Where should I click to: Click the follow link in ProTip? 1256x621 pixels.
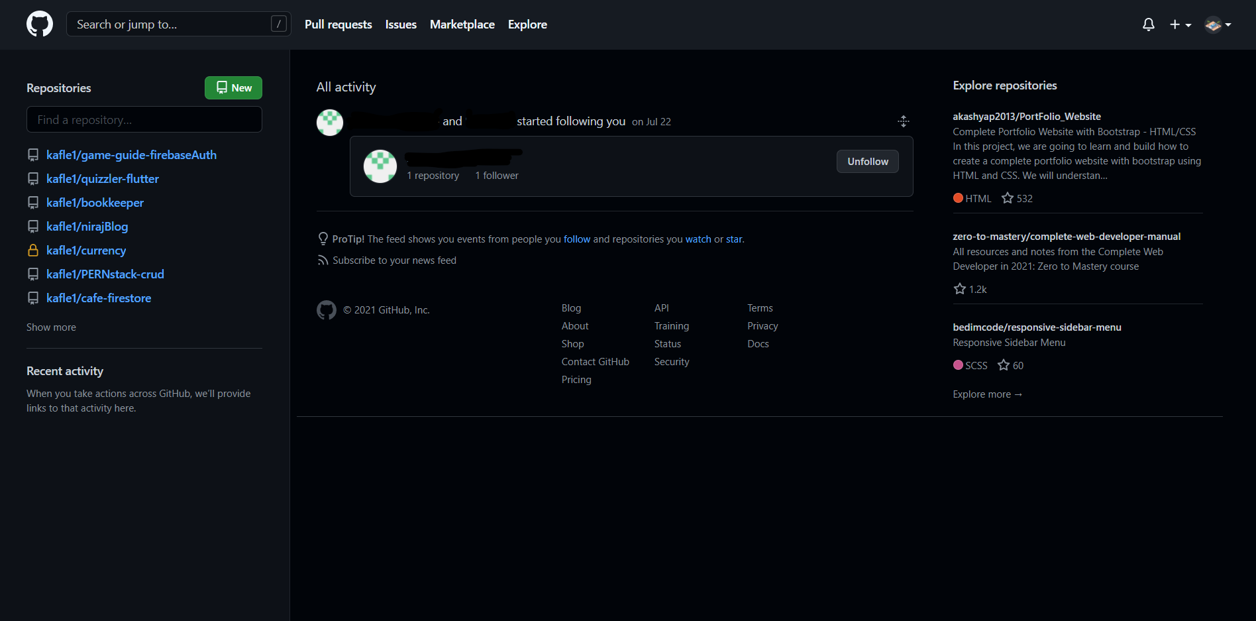point(577,239)
